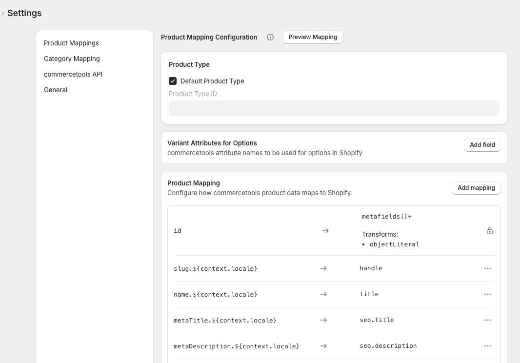Click the metaTitle.${context.locale} source field

(x=225, y=320)
